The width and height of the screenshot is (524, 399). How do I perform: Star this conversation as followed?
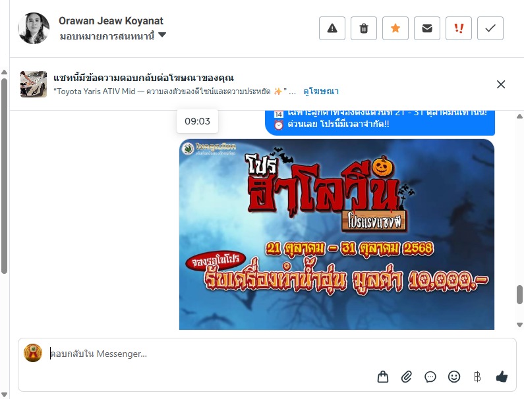pyautogui.click(x=395, y=28)
